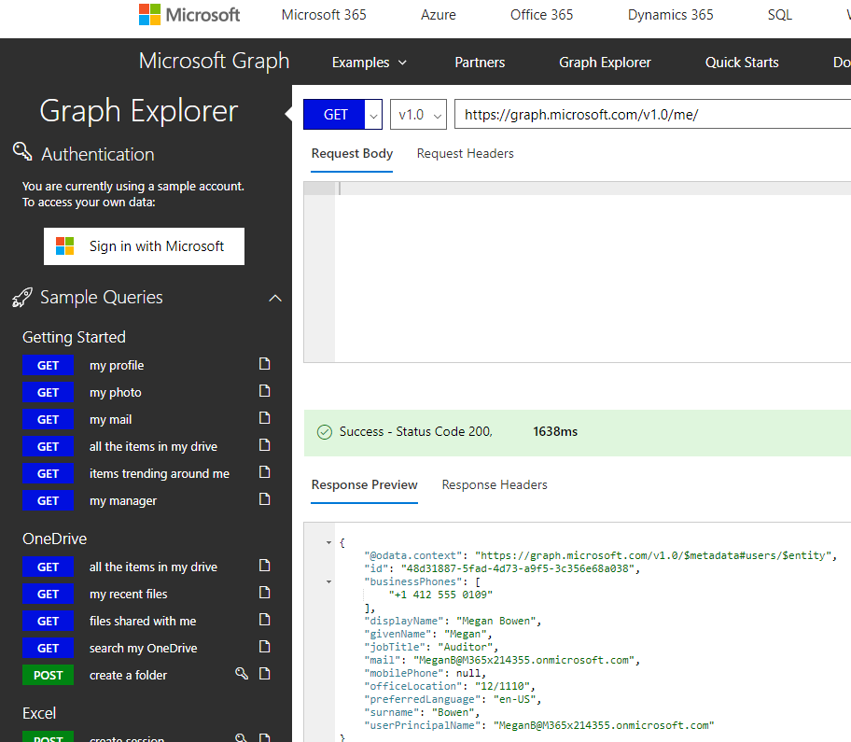Open the docs icon next to "my photo"

tap(263, 392)
